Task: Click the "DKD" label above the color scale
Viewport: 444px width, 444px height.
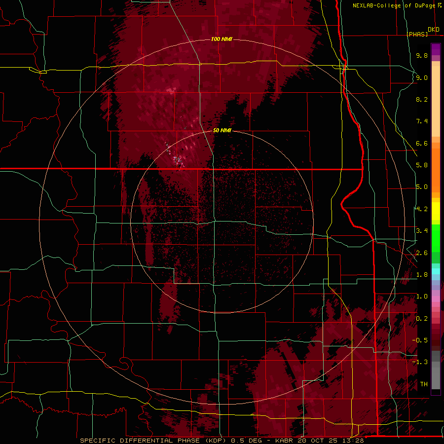Action: [x=434, y=30]
